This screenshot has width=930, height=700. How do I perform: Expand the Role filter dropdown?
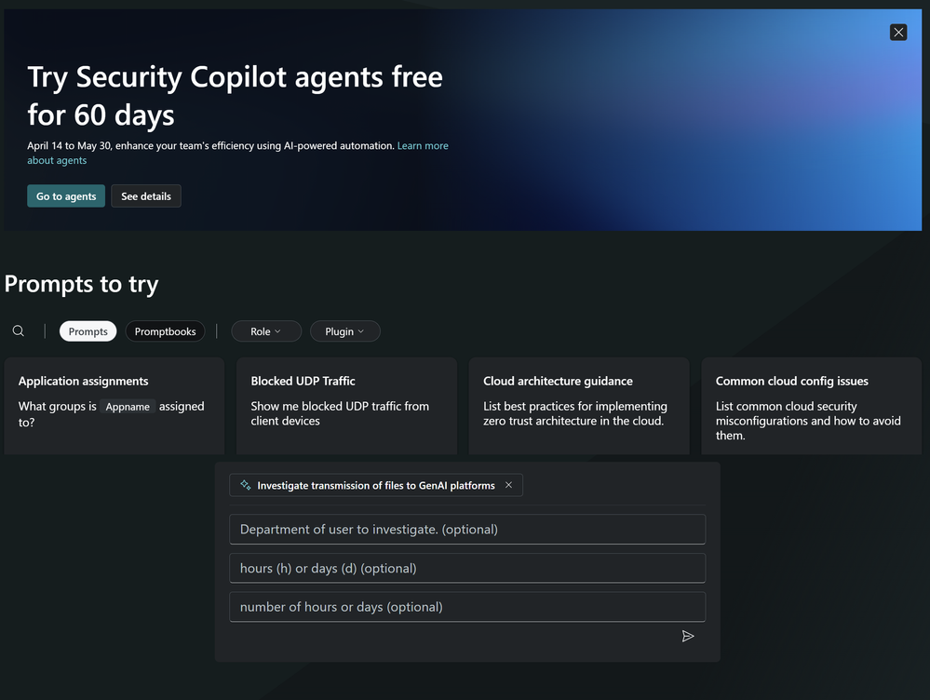tap(266, 331)
